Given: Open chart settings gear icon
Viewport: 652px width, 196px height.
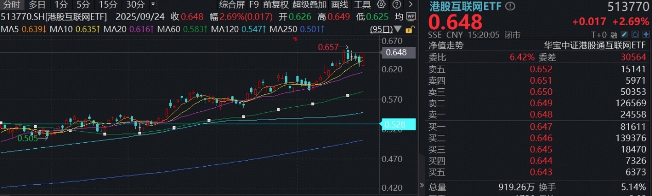Looking at the screenshot, I should [x=381, y=5].
